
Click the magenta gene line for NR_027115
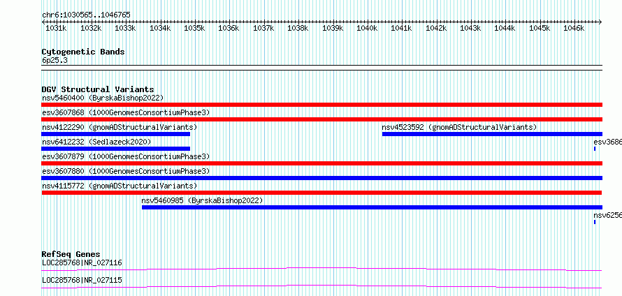click(321, 286)
